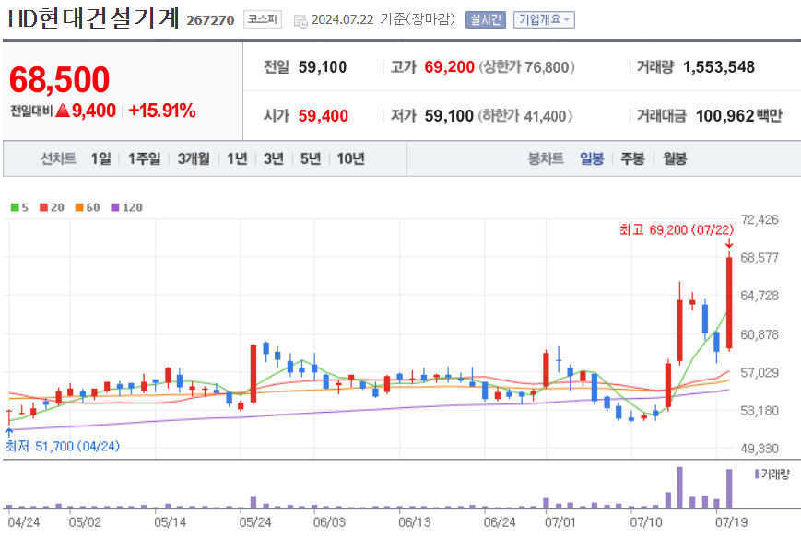Screen dimensions: 801x549
Task: Click the 72,426 y-axis price label
Action: pyautogui.click(x=760, y=219)
